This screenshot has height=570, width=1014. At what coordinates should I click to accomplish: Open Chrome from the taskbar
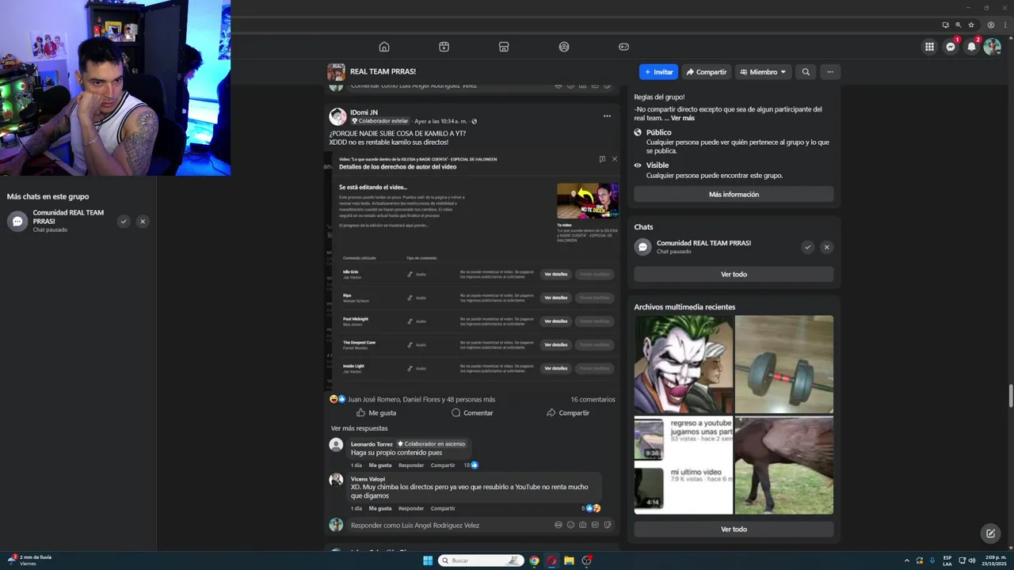[x=534, y=560]
